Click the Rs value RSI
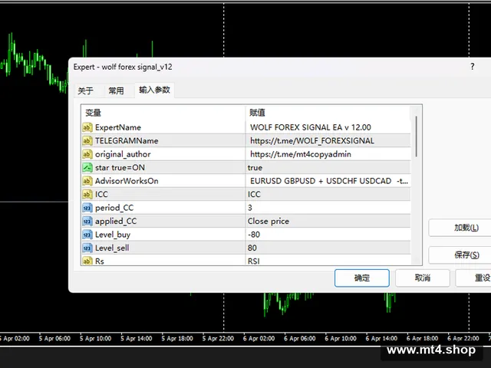Viewport: 491px width, 368px height. [254, 261]
